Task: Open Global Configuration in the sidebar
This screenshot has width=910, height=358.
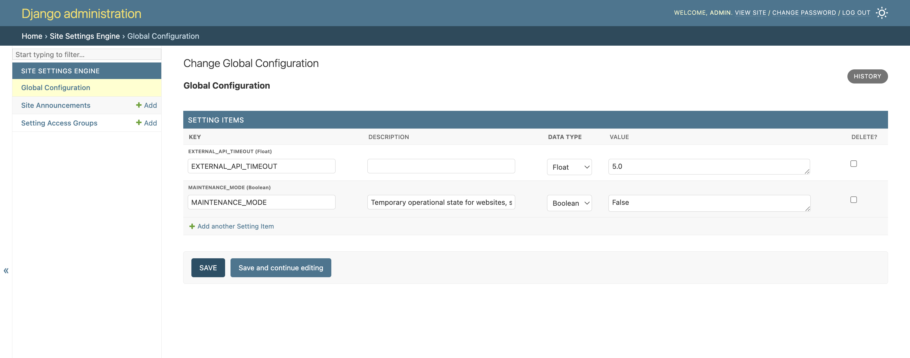Action: point(55,87)
